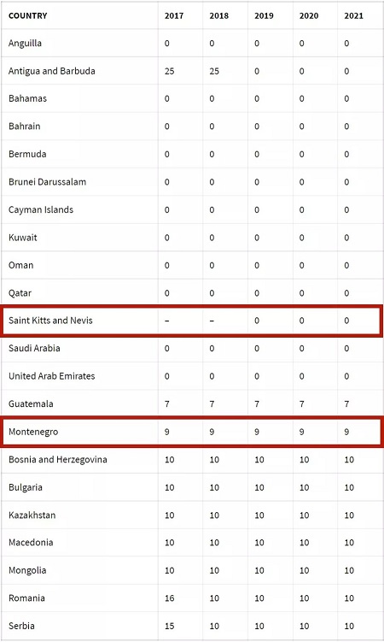Select Antigua and Barbuda row label
The image size is (384, 642).
click(52, 71)
